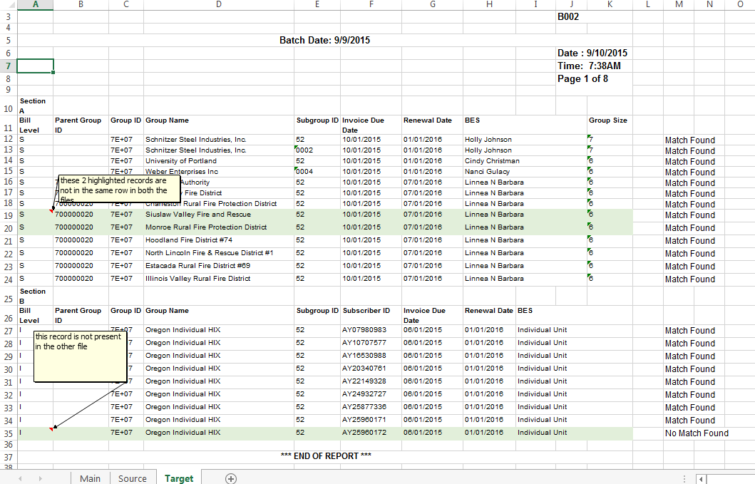Switch to the Main sheet tab

[90, 478]
